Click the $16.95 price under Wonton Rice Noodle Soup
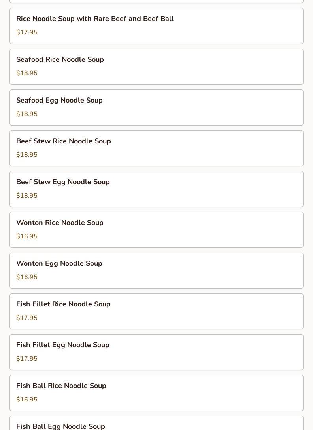Image resolution: width=313 pixels, height=430 pixels. click(27, 236)
